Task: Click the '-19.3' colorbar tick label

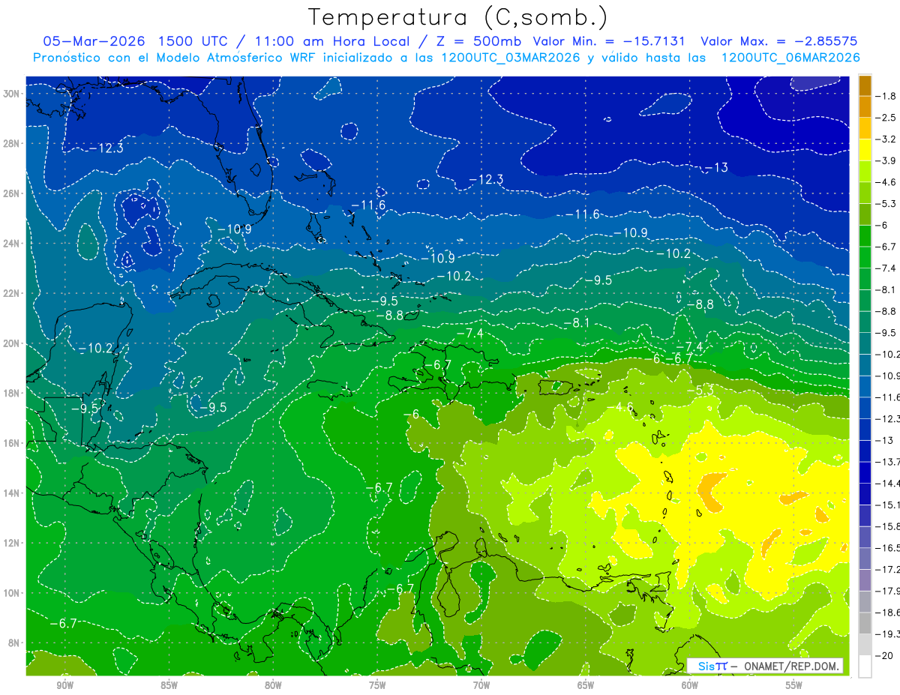Action: pyautogui.click(x=886, y=634)
